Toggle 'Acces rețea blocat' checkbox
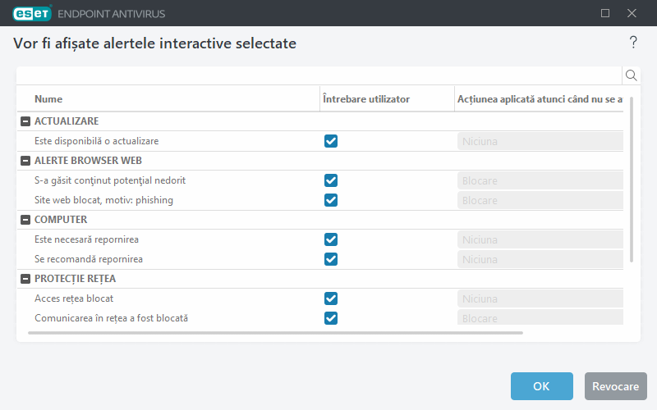The height and width of the screenshot is (410, 657). pos(331,298)
